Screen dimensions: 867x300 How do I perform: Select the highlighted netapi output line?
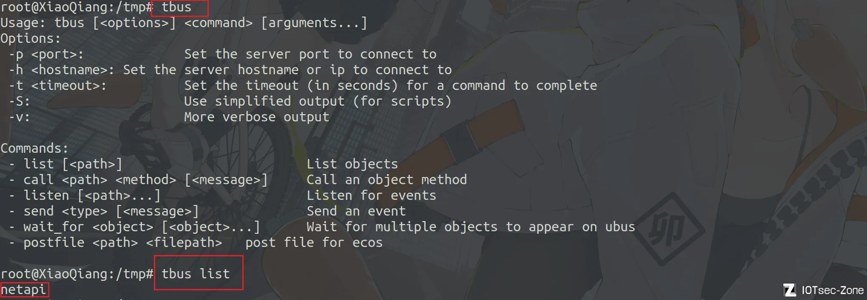click(x=23, y=290)
